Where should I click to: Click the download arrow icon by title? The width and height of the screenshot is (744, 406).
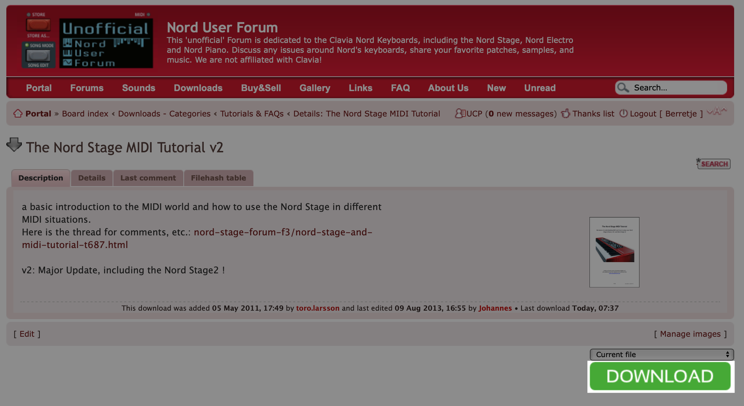tap(14, 145)
